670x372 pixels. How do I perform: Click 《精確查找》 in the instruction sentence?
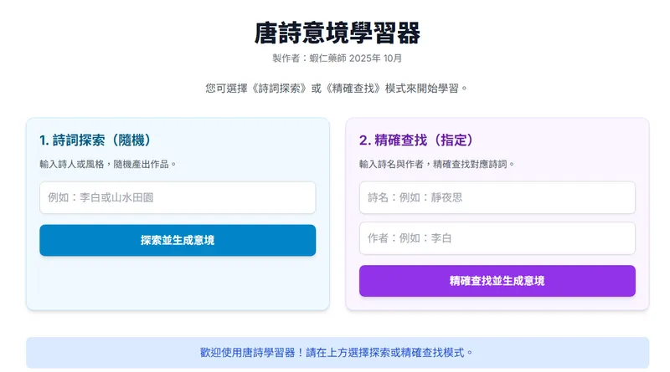tap(353, 88)
